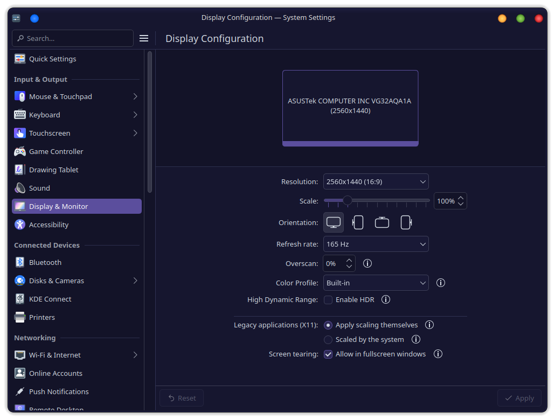555x420 pixels.
Task: Open Online Accounts settings
Action: pyautogui.click(x=77, y=373)
